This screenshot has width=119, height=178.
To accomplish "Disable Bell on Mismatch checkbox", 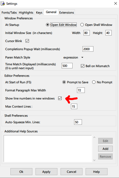I will coord(82,66).
